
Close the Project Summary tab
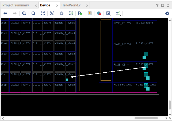click(36, 6)
